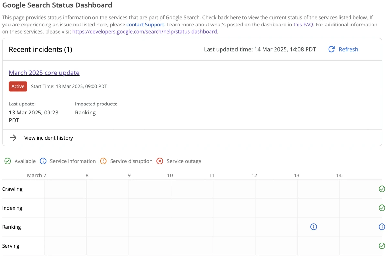Image resolution: width=388 pixels, height=258 pixels.
Task: Click the Last update: label
Action: [22, 104]
